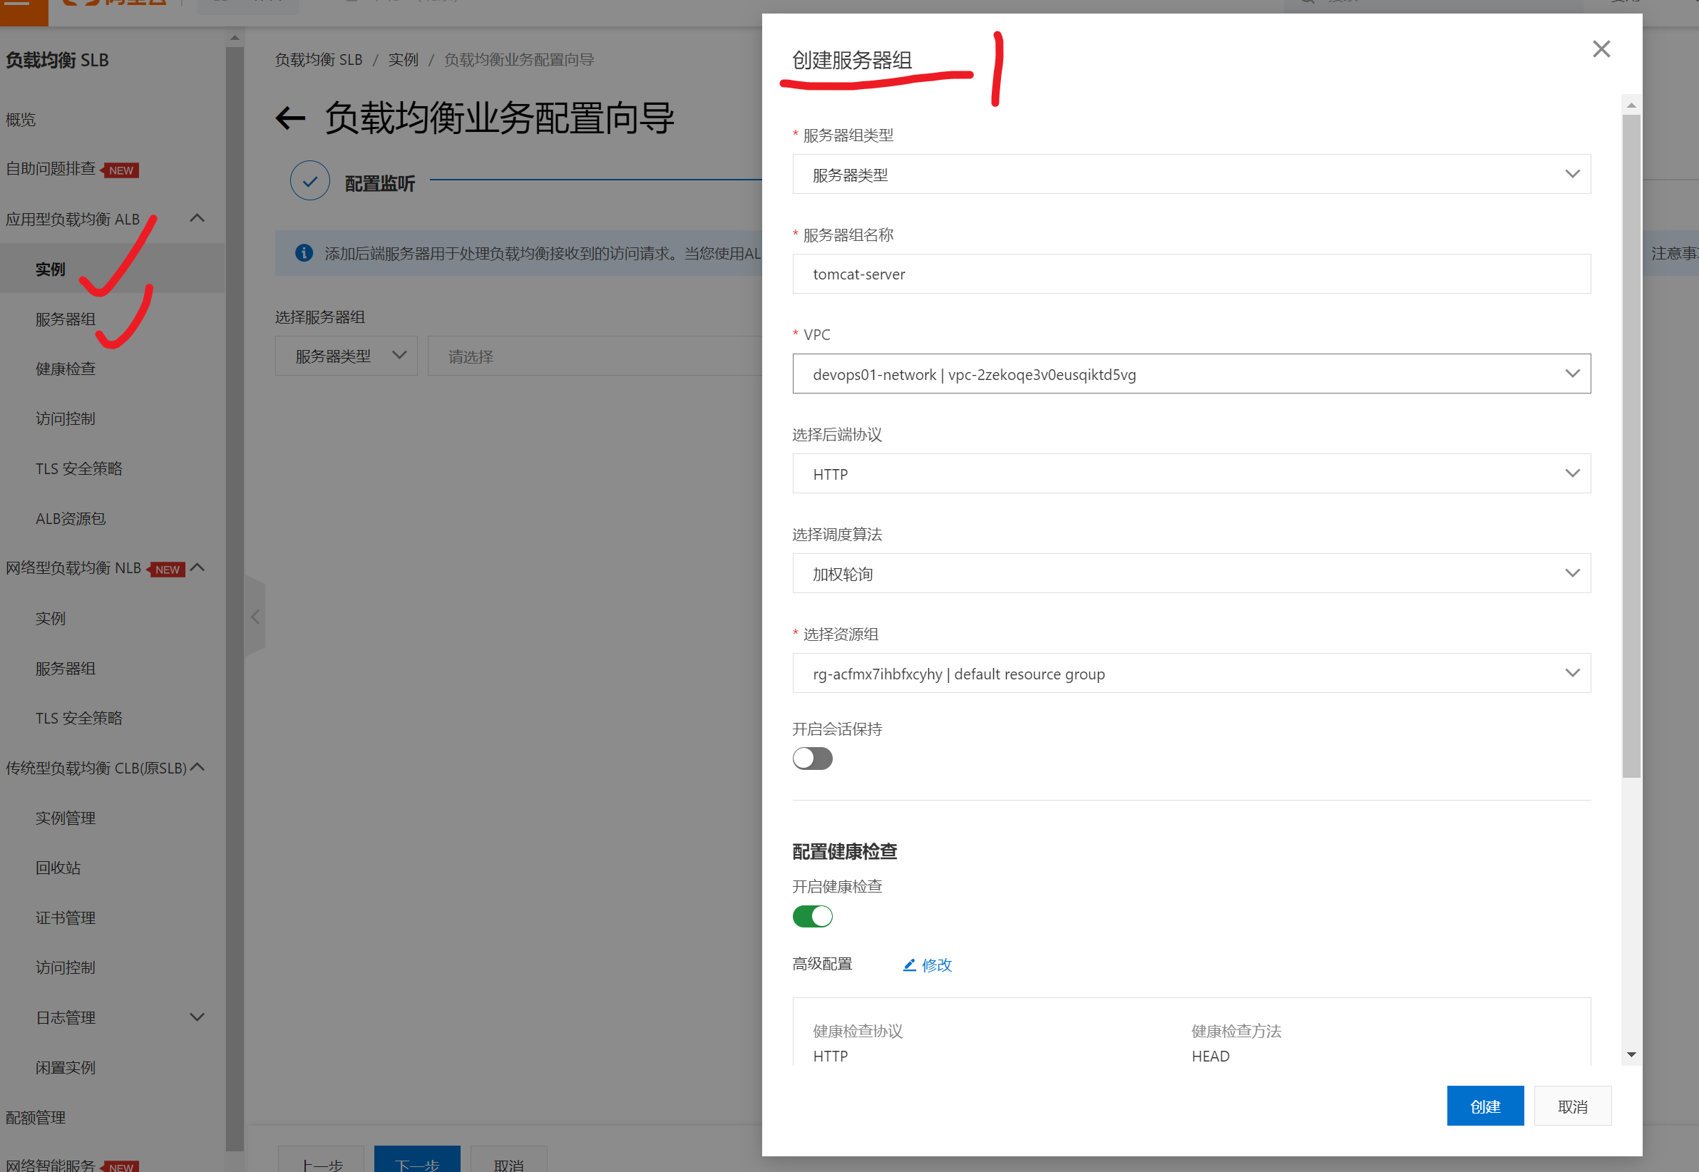Click the 配置监听 step checkmark circle
The height and width of the screenshot is (1172, 1699).
(x=310, y=180)
